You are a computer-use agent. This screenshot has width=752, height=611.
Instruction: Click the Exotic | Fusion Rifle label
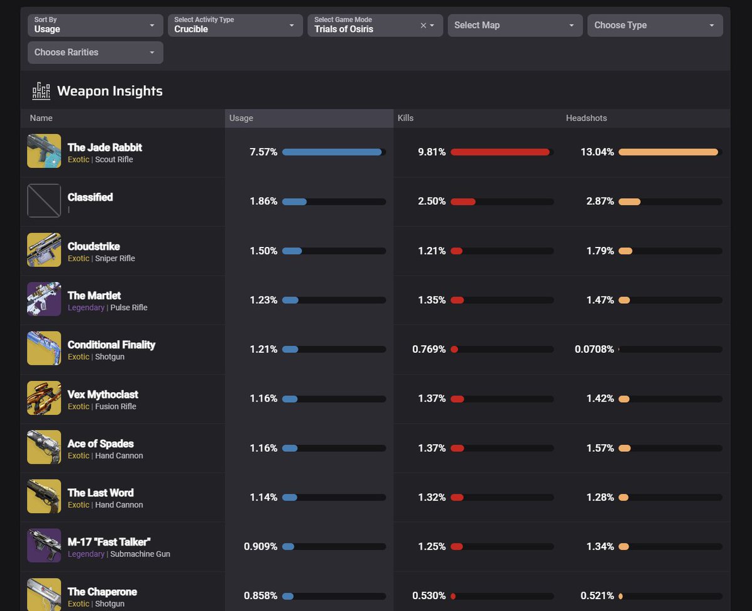click(102, 406)
